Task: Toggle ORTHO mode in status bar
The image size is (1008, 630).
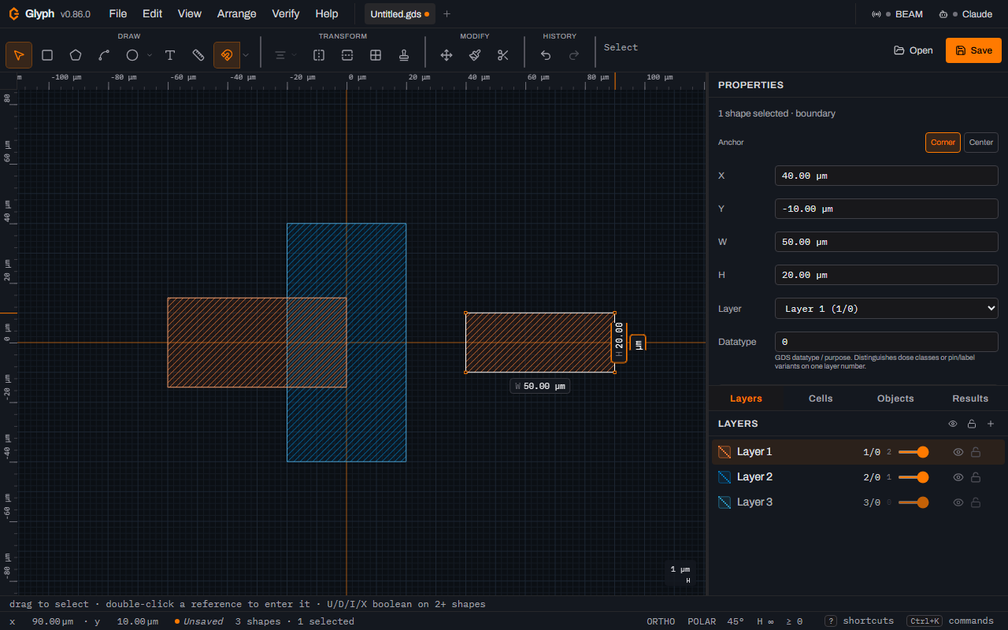Action: [x=661, y=621]
